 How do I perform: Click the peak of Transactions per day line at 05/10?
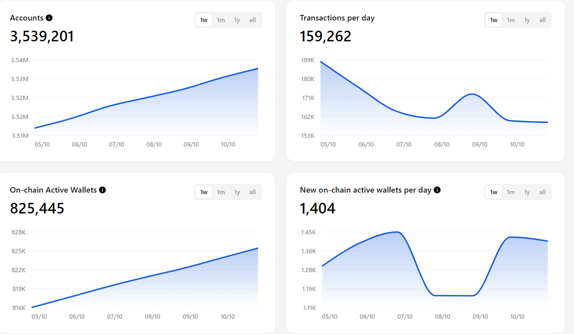click(x=322, y=62)
